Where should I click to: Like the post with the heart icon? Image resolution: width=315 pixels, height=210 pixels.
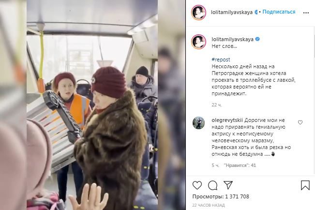pyautogui.click(x=197, y=185)
